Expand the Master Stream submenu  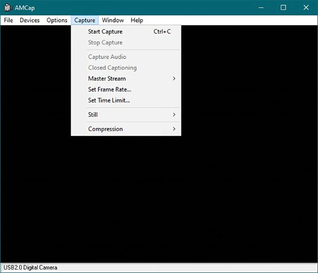(107, 78)
